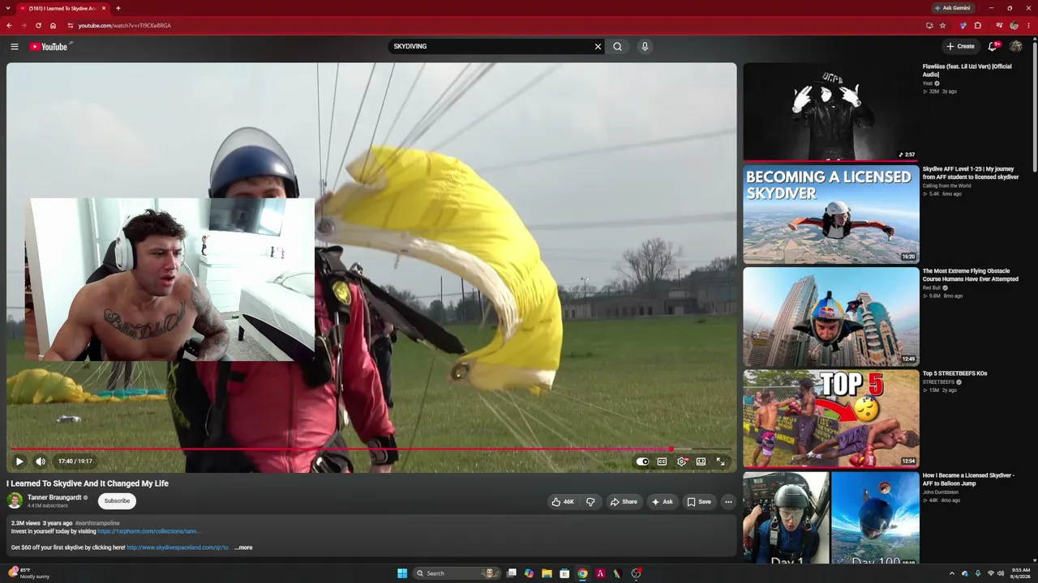Open the Windows Start menu
This screenshot has width=1038, height=583.
(x=402, y=573)
